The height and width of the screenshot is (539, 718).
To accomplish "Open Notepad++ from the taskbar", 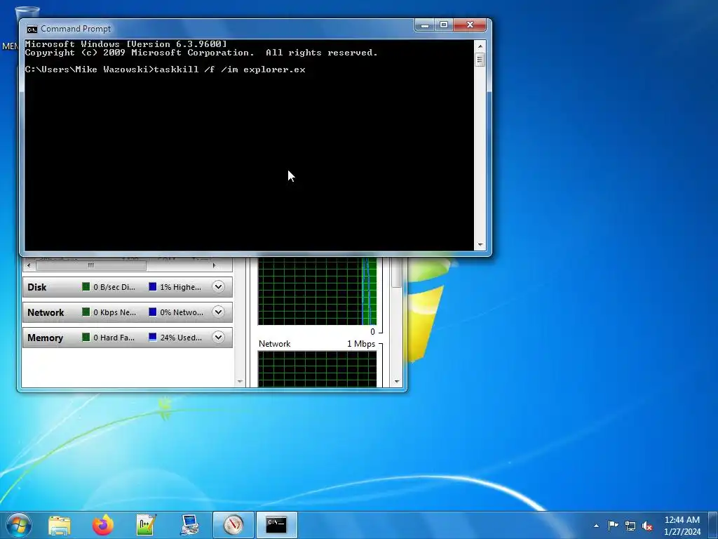I will pos(146,525).
